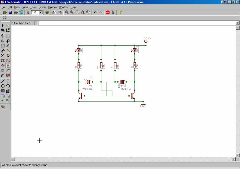Select the Wire line tool

click(3, 81)
